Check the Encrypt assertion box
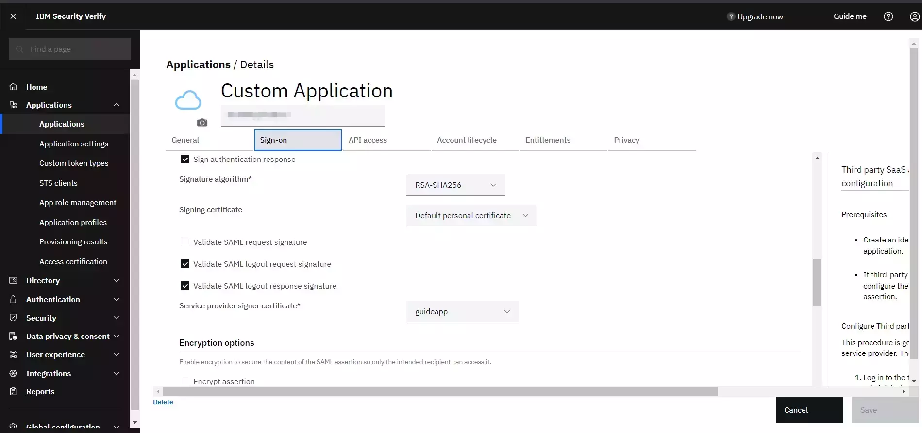922x433 pixels. pos(185,381)
